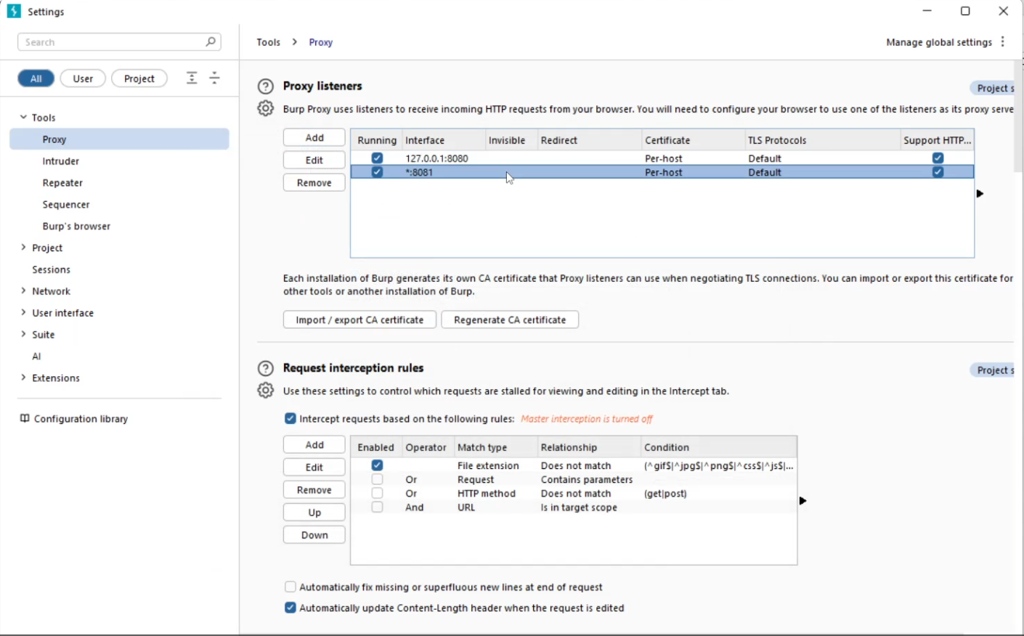Expand the Network settings node
The width and height of the screenshot is (1024, 636).
click(x=23, y=291)
